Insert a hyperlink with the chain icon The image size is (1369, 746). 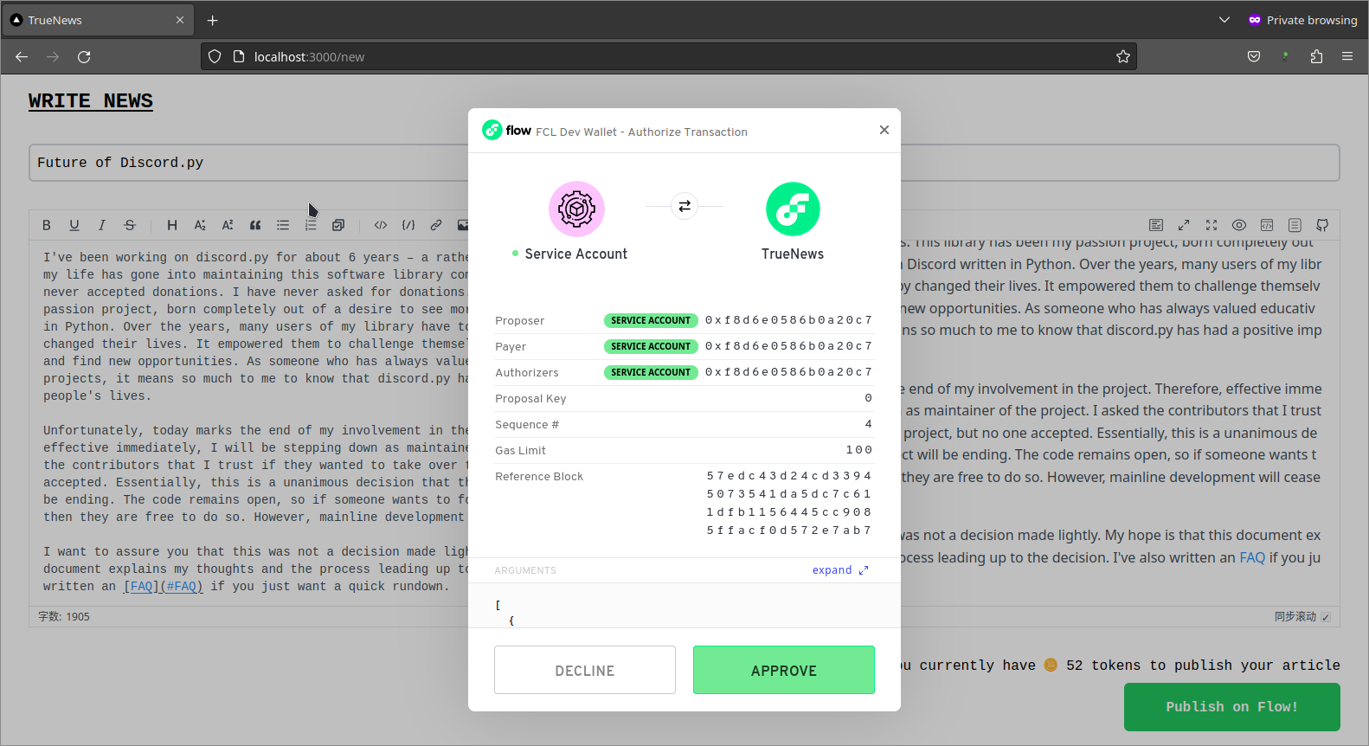coord(436,225)
